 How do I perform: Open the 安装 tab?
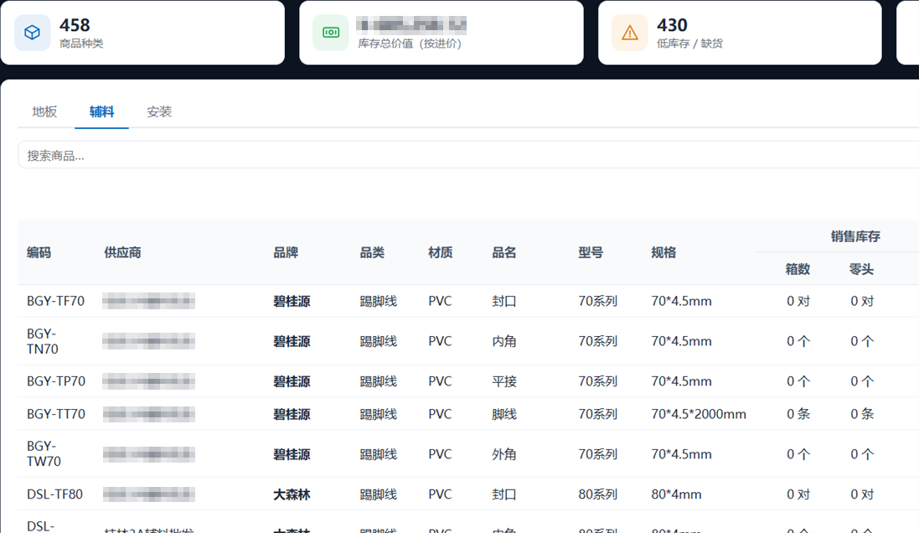159,111
